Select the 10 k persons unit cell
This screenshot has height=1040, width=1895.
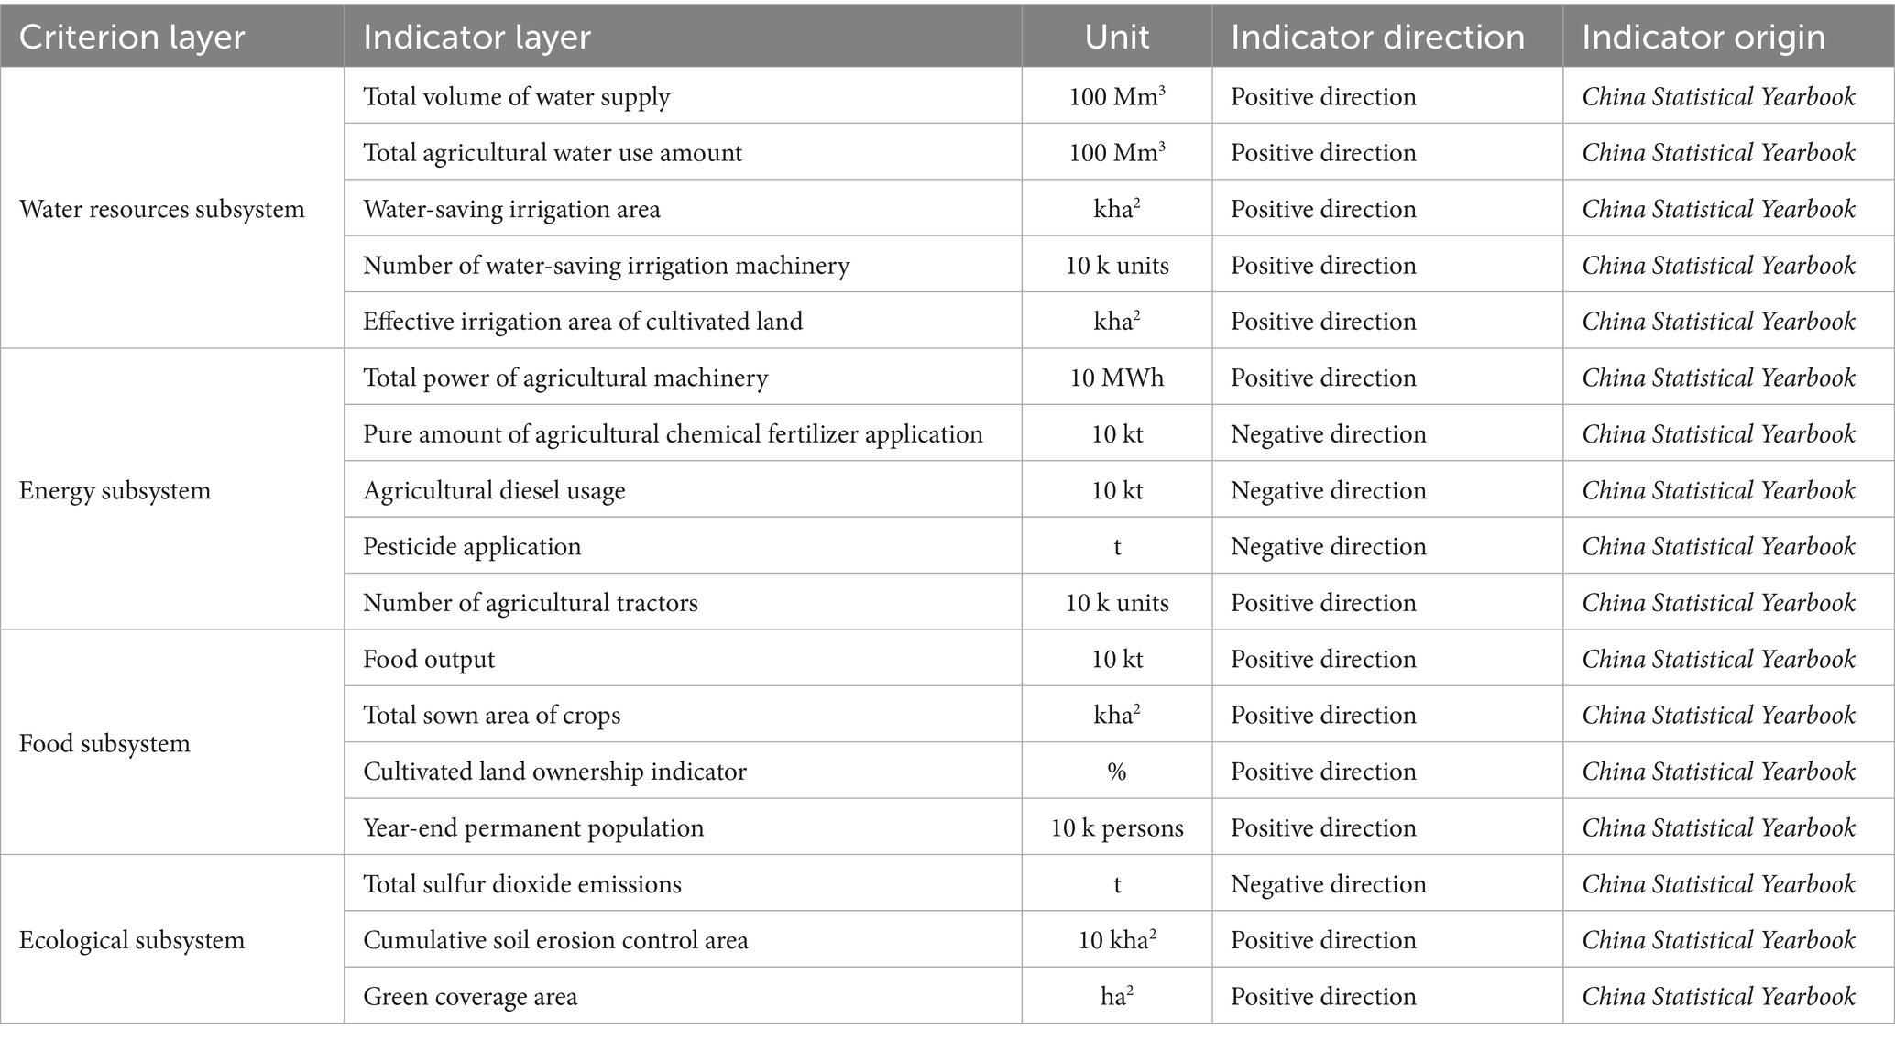pos(1116,827)
